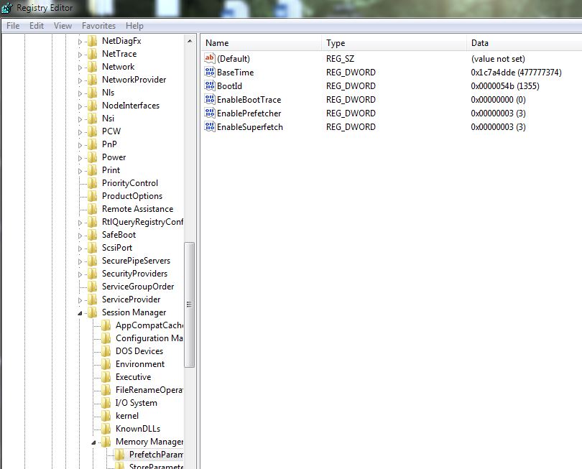Click the tree pane vertical scrollbar thumb
The width and height of the screenshot is (582, 469).
[190, 305]
